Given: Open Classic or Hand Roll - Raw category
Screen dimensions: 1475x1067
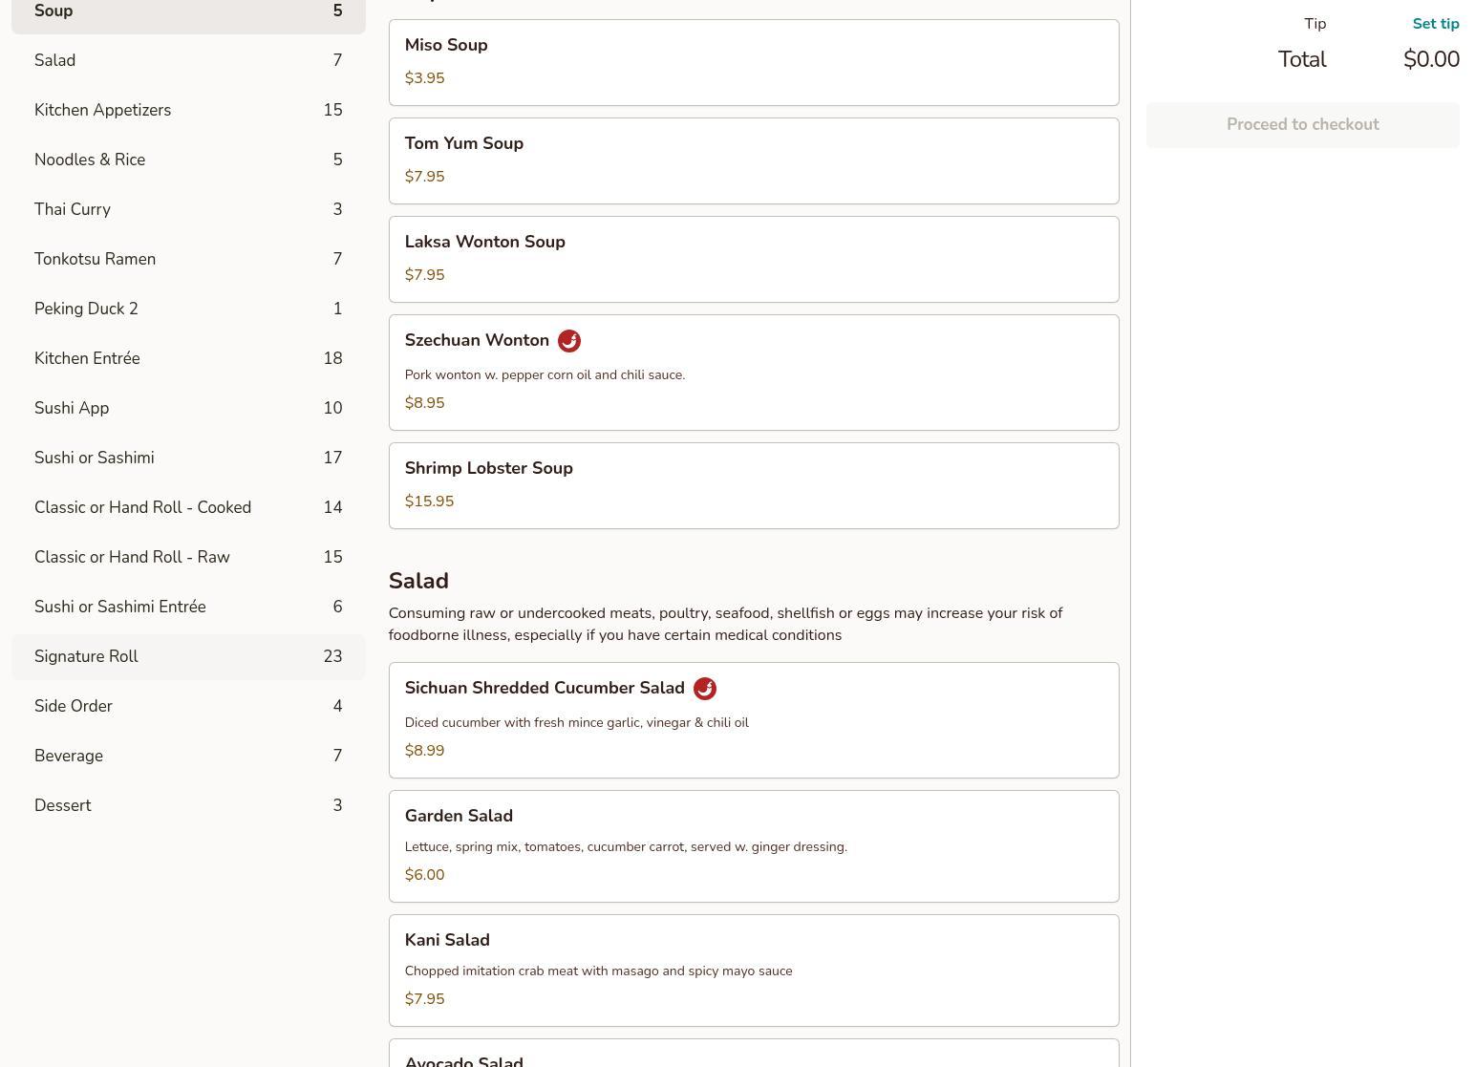Looking at the screenshot, I should (x=188, y=557).
